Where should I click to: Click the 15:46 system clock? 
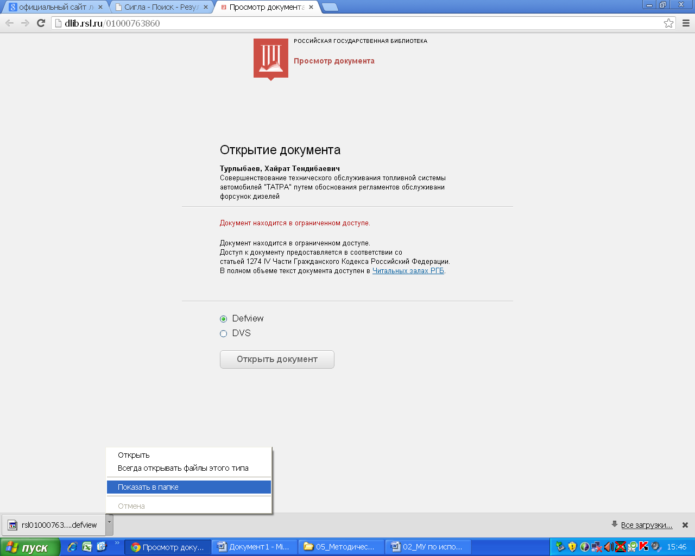pos(677,547)
